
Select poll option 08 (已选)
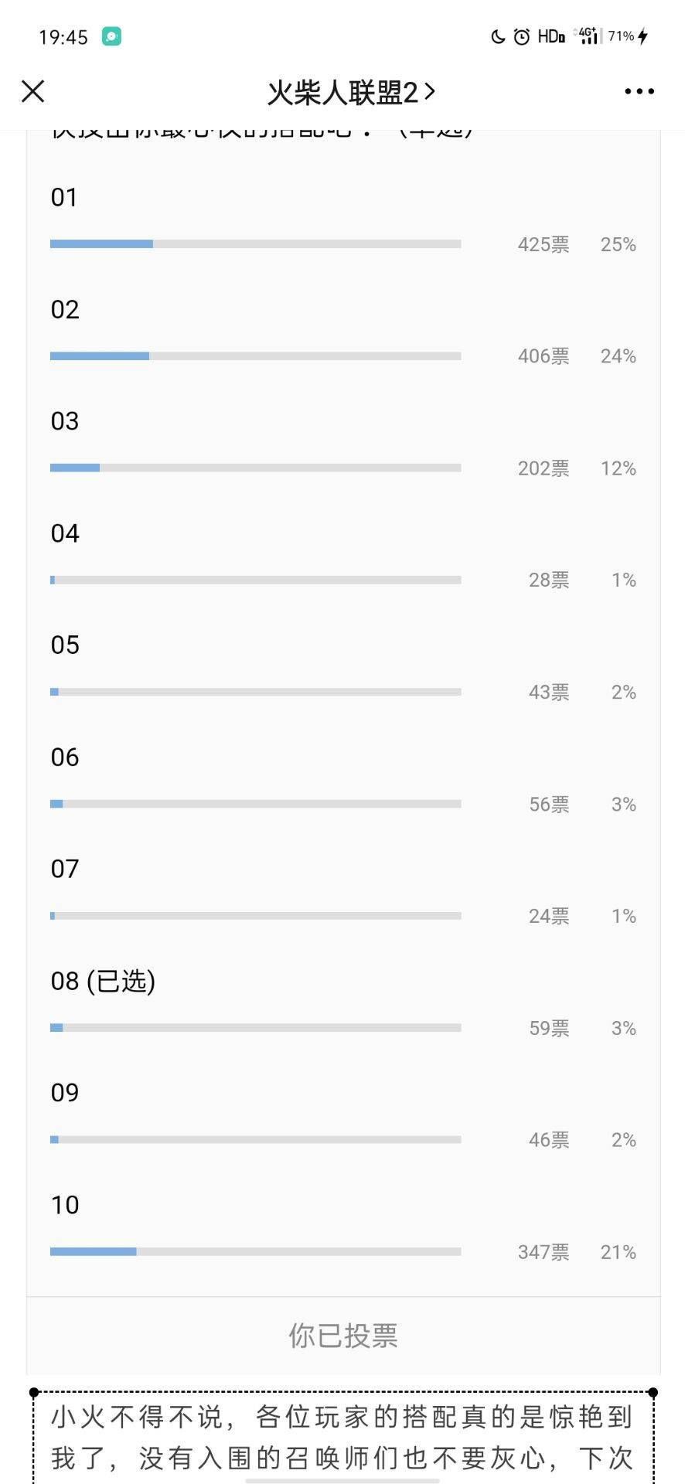click(x=103, y=982)
